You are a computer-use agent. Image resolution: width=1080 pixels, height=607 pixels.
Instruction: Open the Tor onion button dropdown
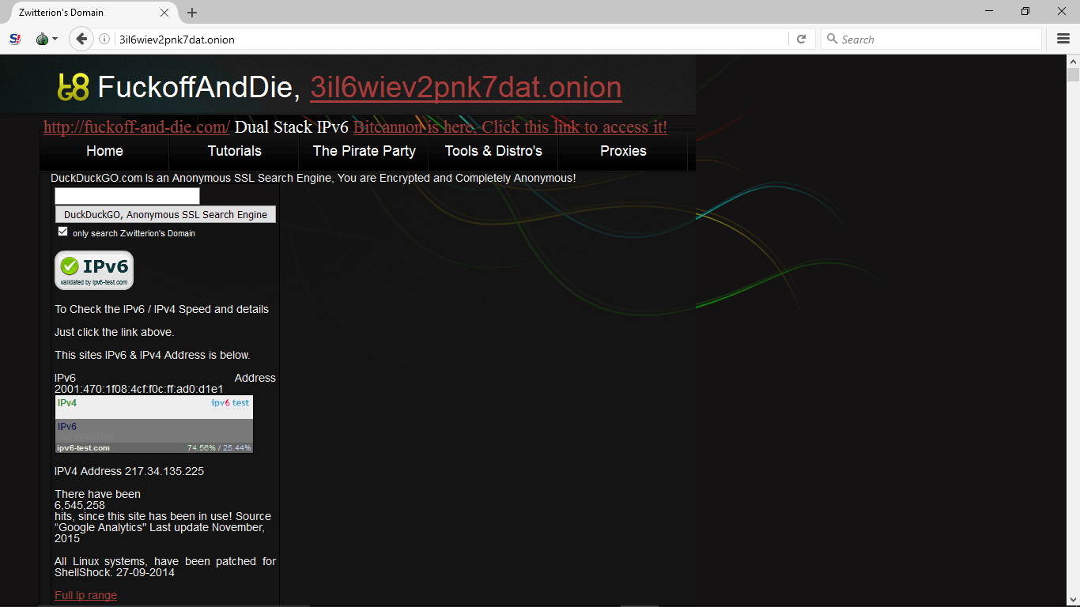(46, 39)
